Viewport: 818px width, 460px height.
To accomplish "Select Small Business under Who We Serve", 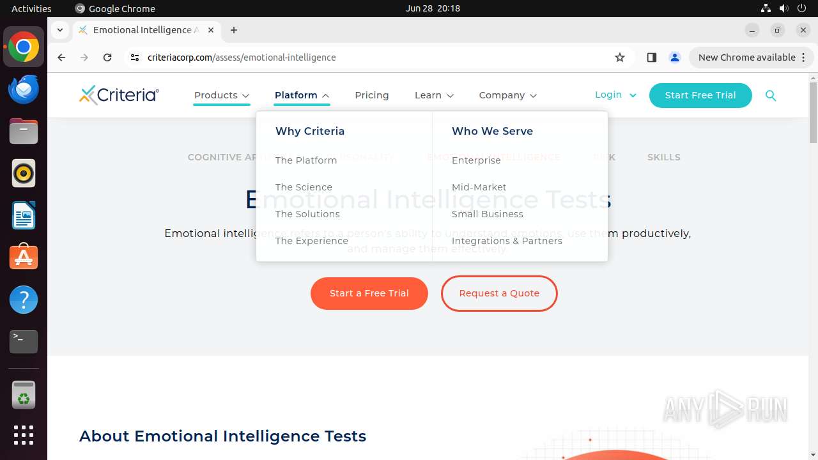I will (488, 214).
